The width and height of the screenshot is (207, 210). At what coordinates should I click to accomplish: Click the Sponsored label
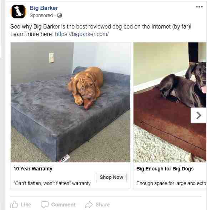[x=41, y=15]
